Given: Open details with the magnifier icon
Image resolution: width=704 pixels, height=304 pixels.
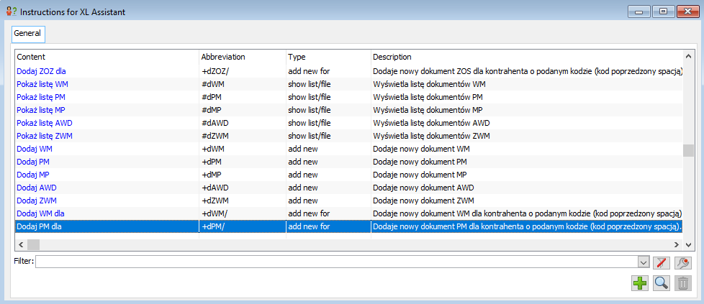Looking at the screenshot, I should click(662, 283).
